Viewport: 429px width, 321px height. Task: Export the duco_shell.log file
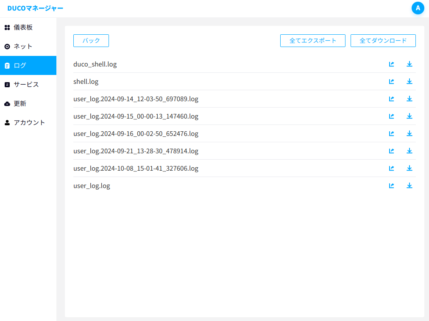(392, 64)
